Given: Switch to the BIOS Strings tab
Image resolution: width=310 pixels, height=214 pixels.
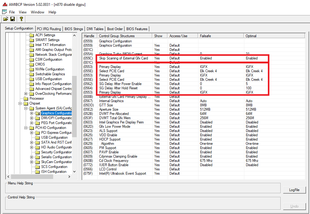Looking at the screenshot, I should (x=74, y=29).
